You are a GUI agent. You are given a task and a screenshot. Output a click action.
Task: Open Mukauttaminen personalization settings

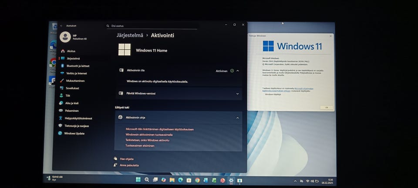pos(75,81)
